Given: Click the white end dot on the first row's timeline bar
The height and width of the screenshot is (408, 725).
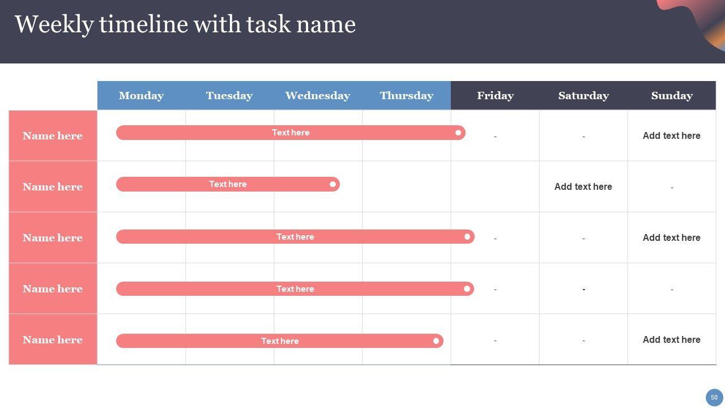Looking at the screenshot, I should pos(458,133).
